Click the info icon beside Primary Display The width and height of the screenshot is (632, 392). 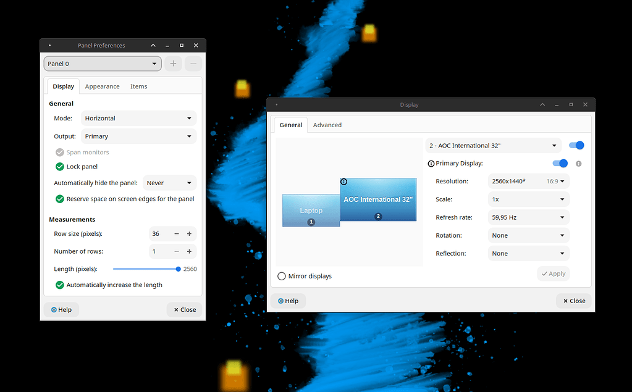click(578, 163)
